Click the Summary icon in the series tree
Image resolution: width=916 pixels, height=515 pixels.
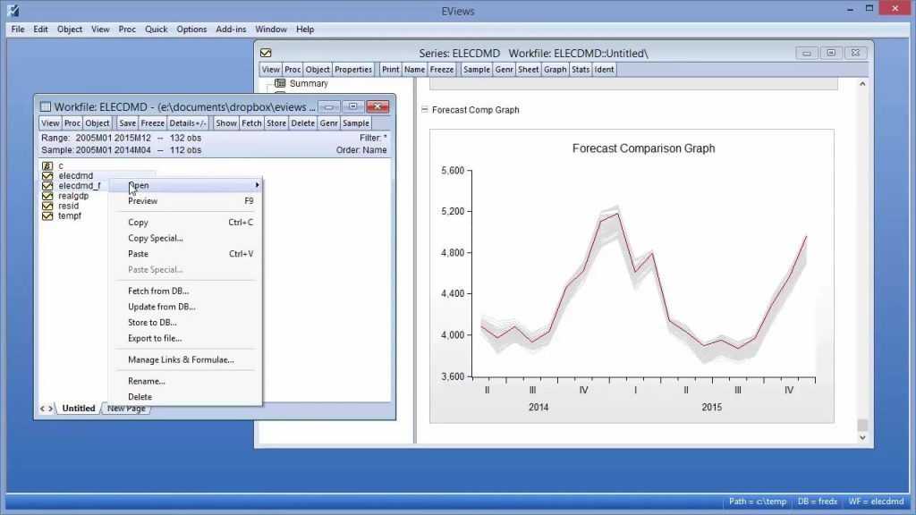[x=282, y=82]
